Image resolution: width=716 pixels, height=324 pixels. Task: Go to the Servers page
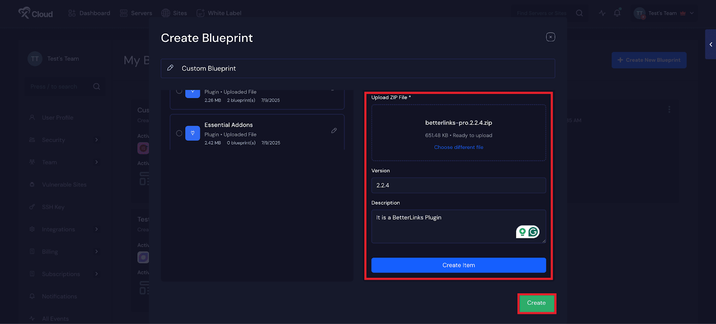pos(136,13)
